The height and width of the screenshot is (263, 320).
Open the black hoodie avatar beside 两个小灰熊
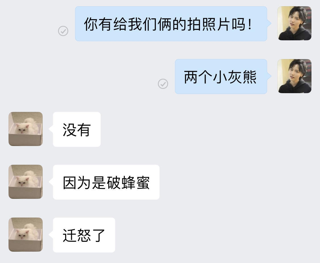(x=294, y=76)
